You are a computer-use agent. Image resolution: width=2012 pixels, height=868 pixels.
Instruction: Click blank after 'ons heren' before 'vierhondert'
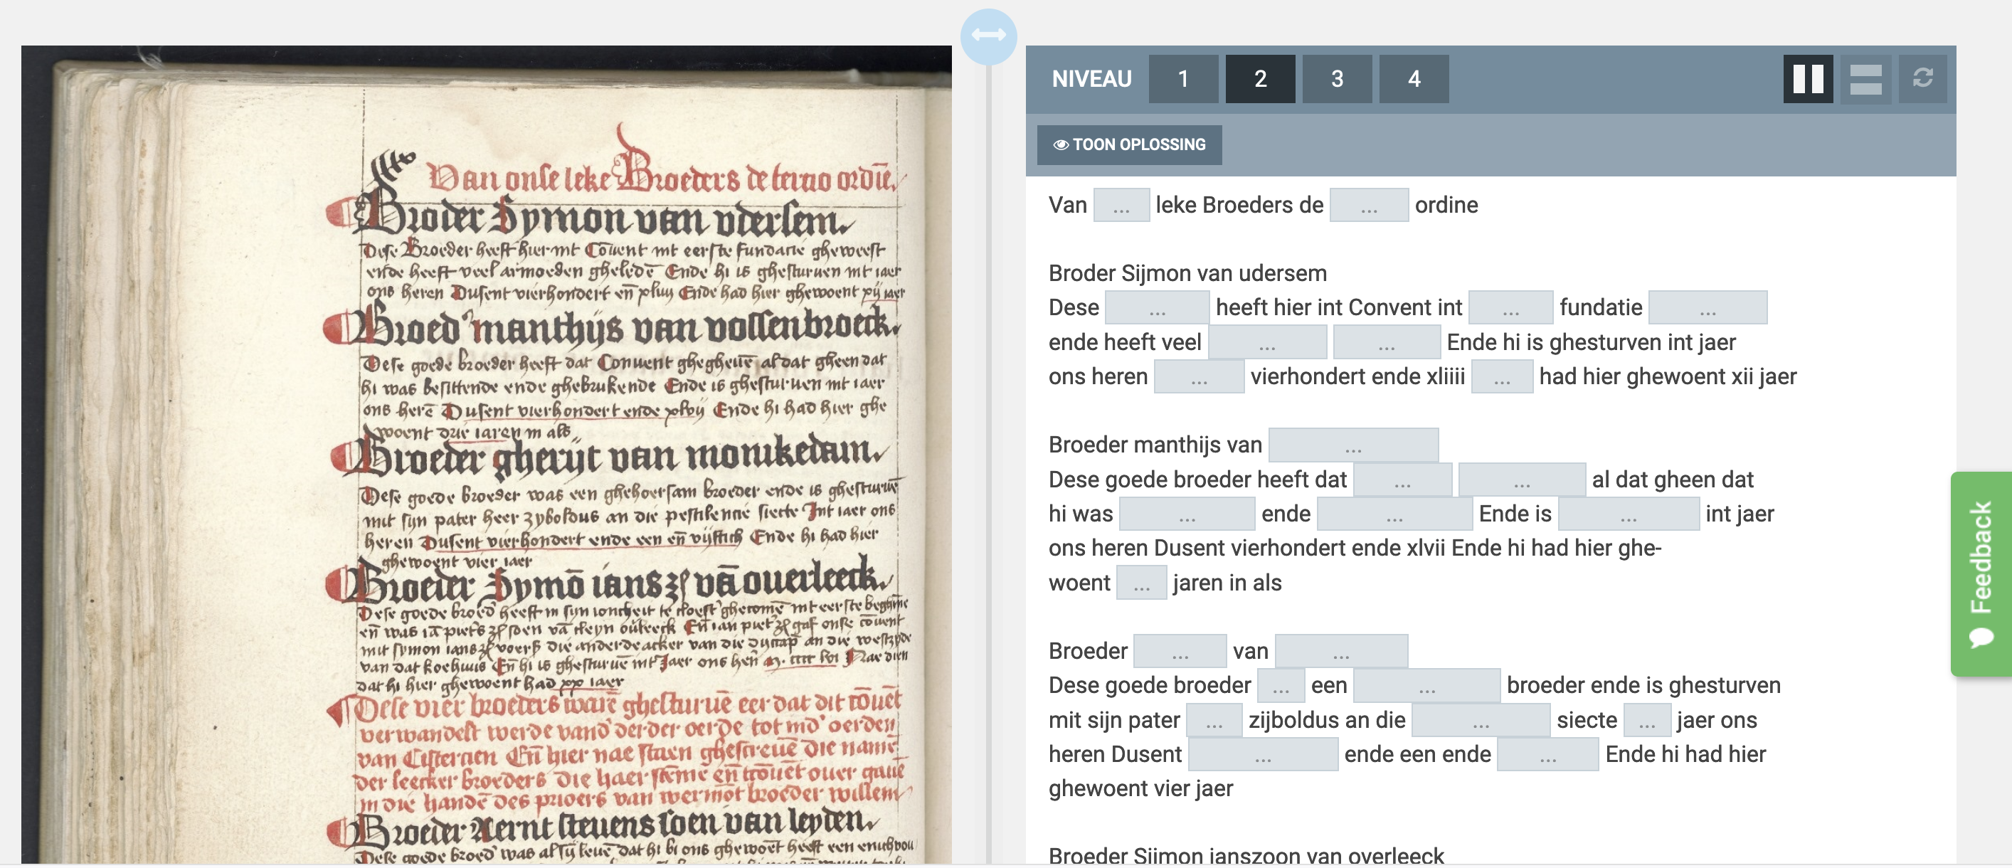tap(1199, 376)
